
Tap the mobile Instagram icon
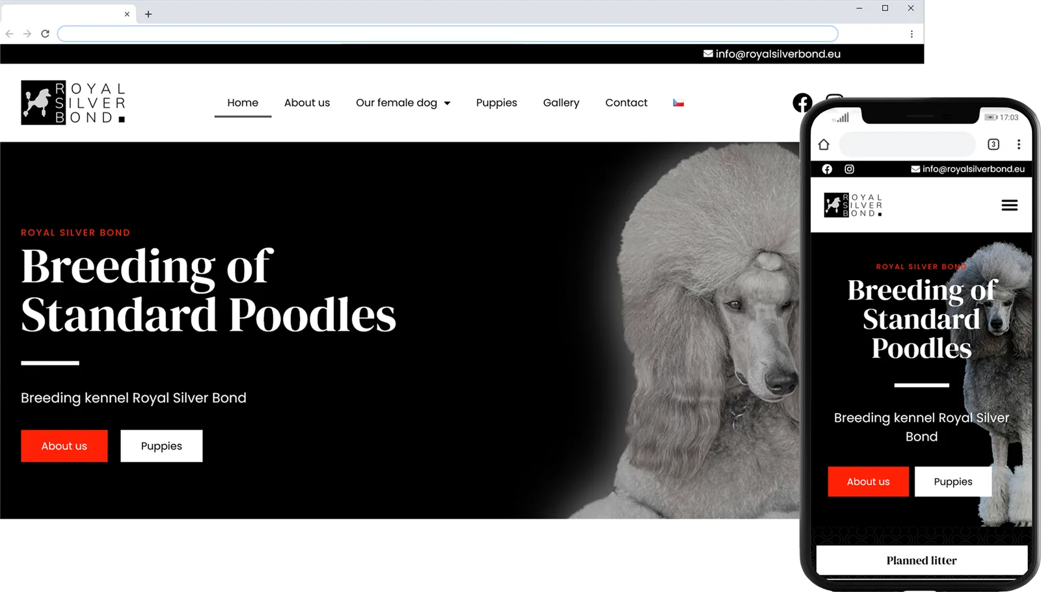(x=849, y=169)
